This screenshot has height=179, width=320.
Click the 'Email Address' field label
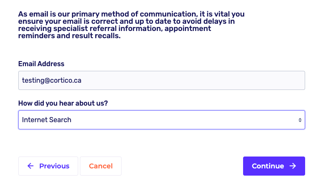[x=41, y=64]
